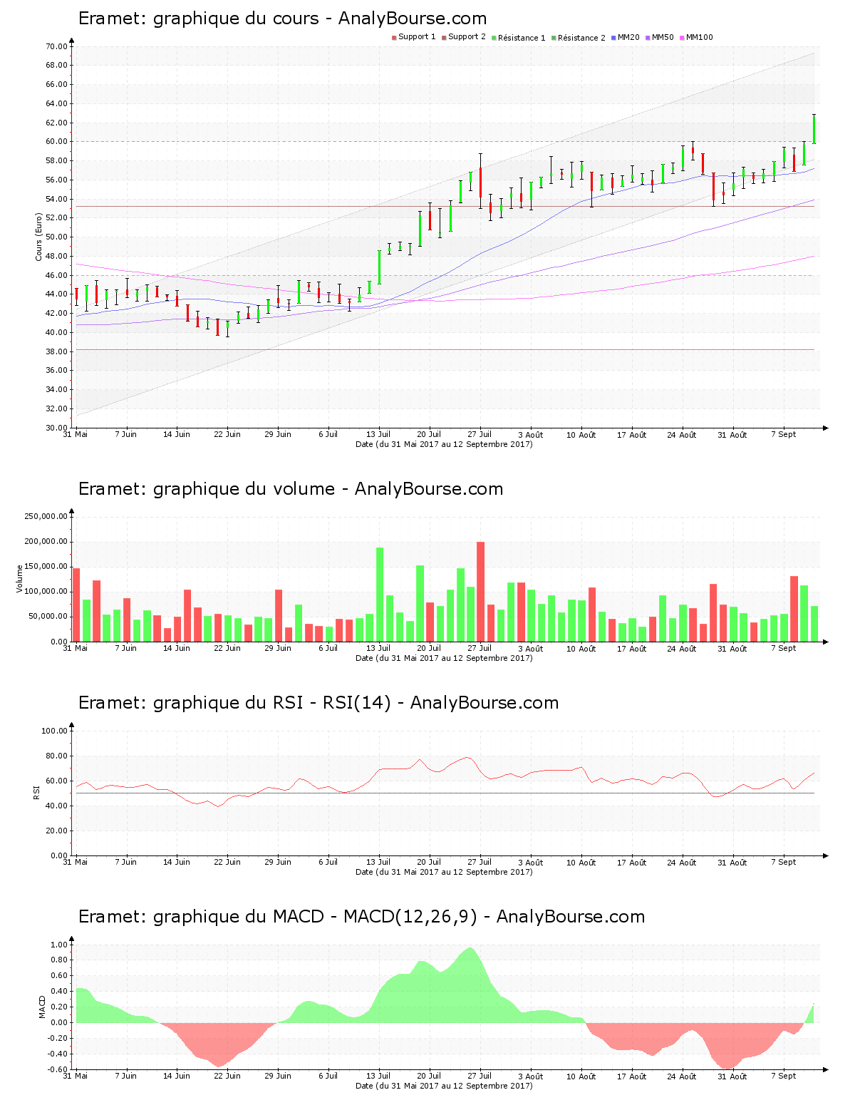Click '10 Août' date under the RSI chart

click(x=581, y=862)
